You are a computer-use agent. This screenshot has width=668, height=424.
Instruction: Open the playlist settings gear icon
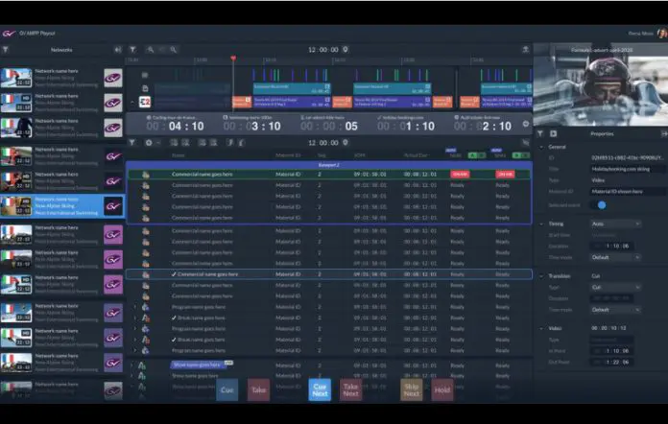[148, 142]
